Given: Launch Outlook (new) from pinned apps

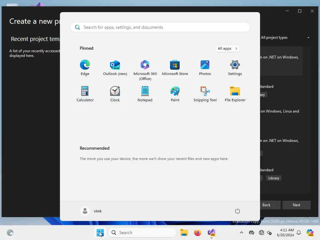Looking at the screenshot, I should (x=115, y=68).
